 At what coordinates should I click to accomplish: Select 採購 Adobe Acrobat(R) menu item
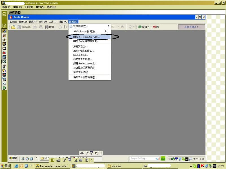coord(90,63)
